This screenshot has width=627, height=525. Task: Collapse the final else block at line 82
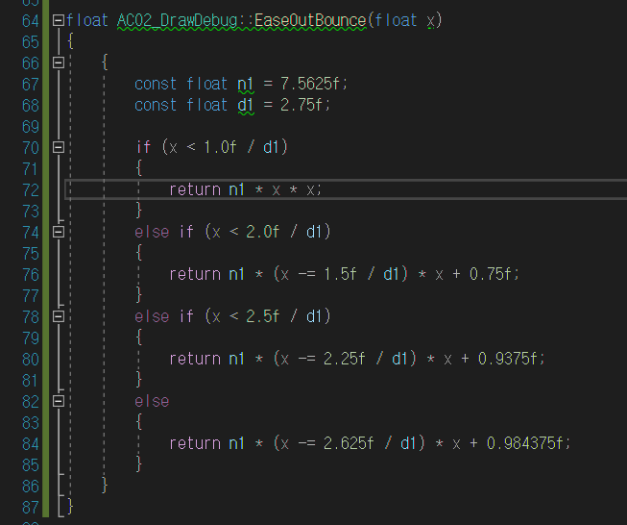(59, 401)
